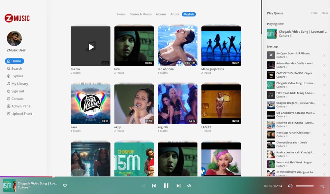Switch to the Artists tab
Viewport: 330px width, 194px height.
175,14
